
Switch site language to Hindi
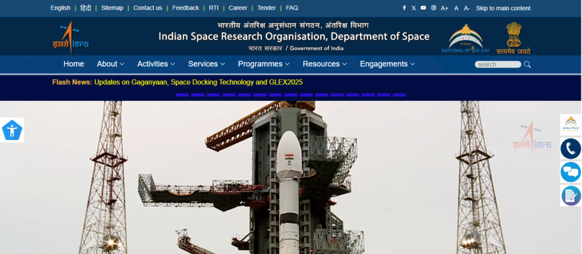85,8
